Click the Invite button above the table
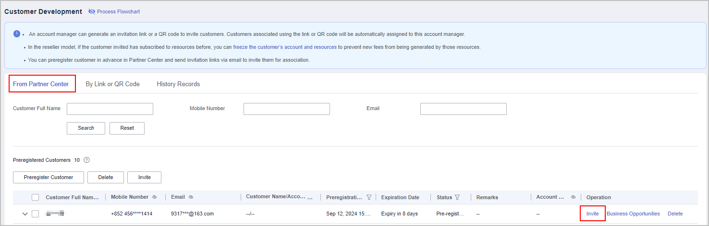 [145, 177]
